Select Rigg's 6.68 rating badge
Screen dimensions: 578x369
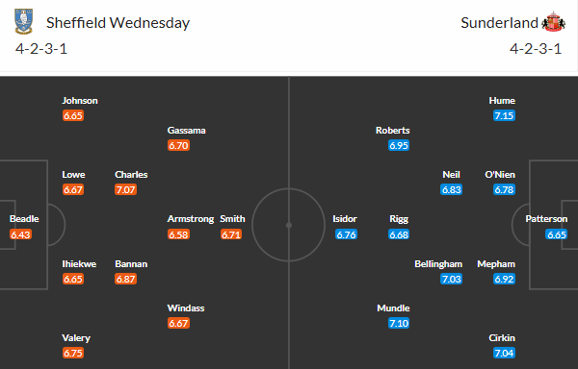pos(399,234)
